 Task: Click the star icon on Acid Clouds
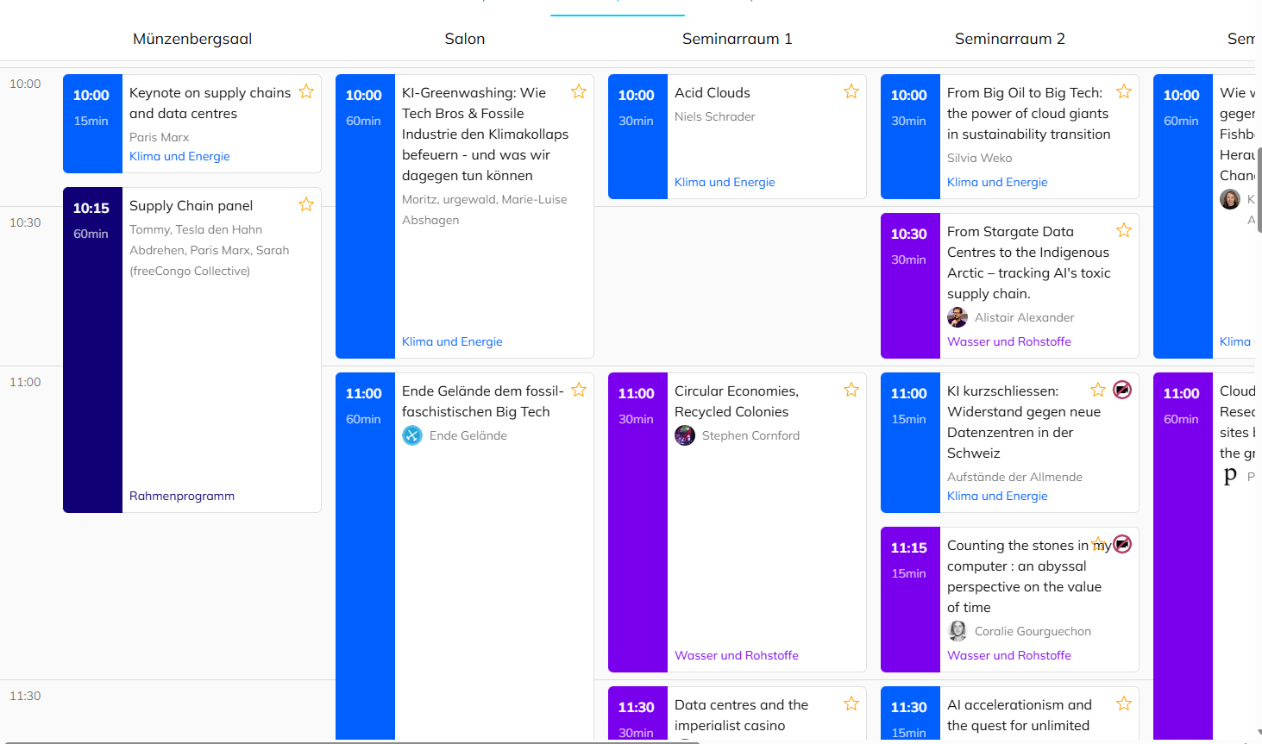(851, 92)
